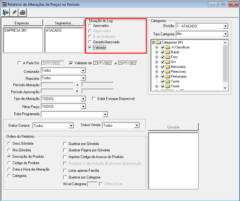
Task: Uncheck the Frios category checkbox
Action: (x=163, y=57)
